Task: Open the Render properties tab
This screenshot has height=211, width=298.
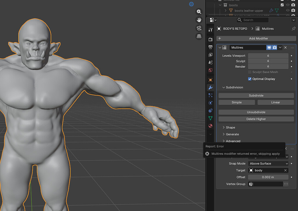Action: coord(210,39)
